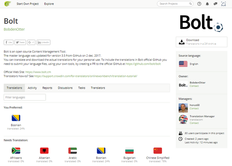
Task: Click the horus68 manager name
Action: coord(195,105)
